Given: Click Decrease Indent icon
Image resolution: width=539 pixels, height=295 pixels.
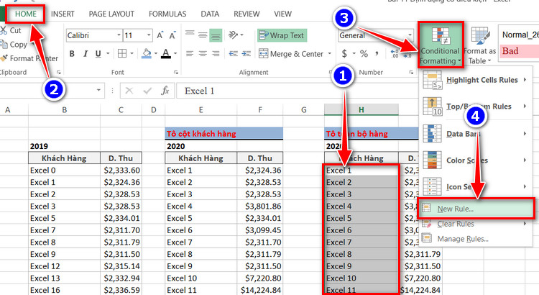Looking at the screenshot, I should click(x=234, y=54).
